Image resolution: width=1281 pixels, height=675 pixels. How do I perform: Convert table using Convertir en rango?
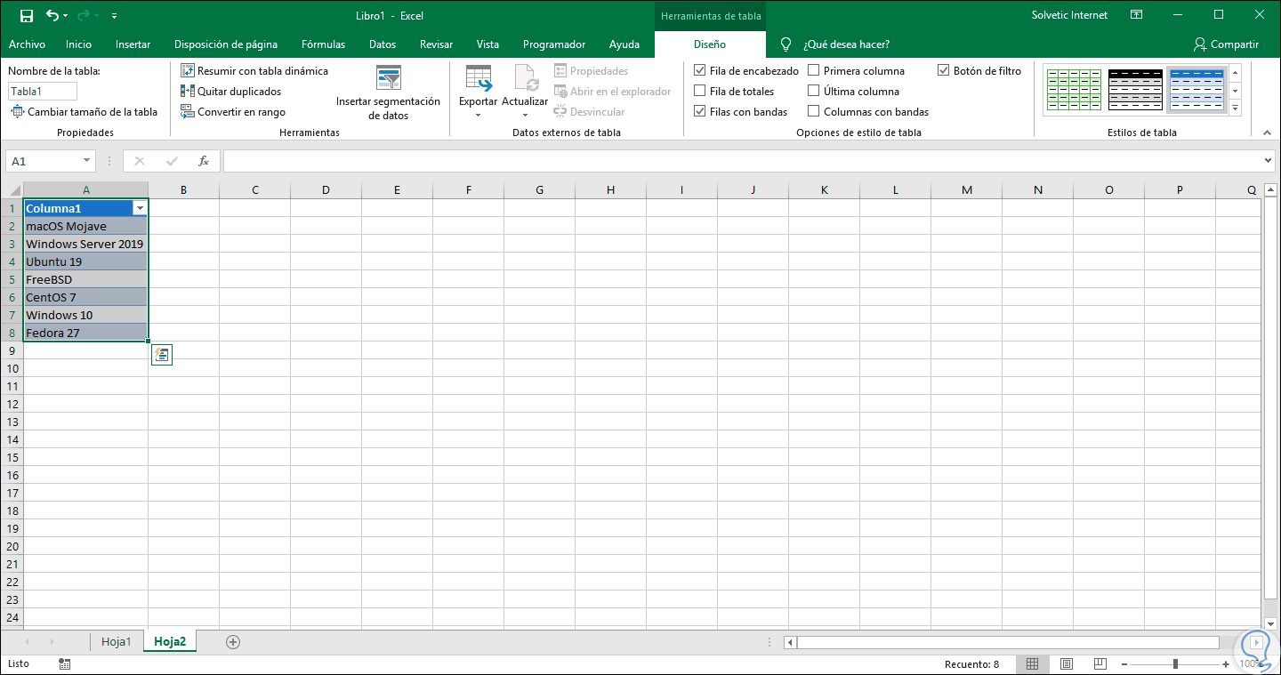[x=233, y=112]
